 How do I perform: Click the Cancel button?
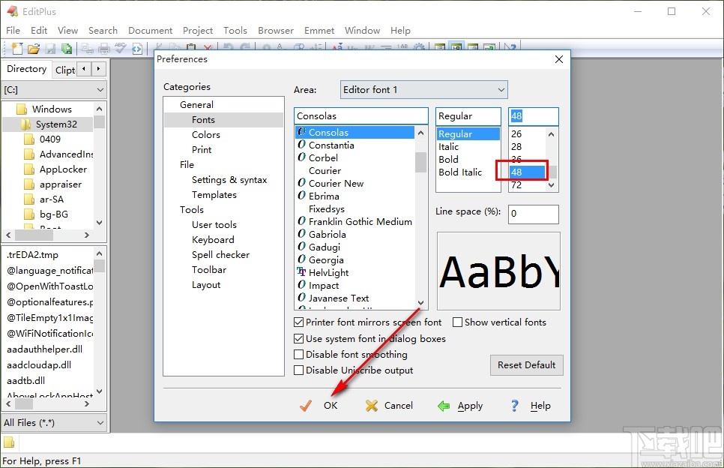click(389, 406)
